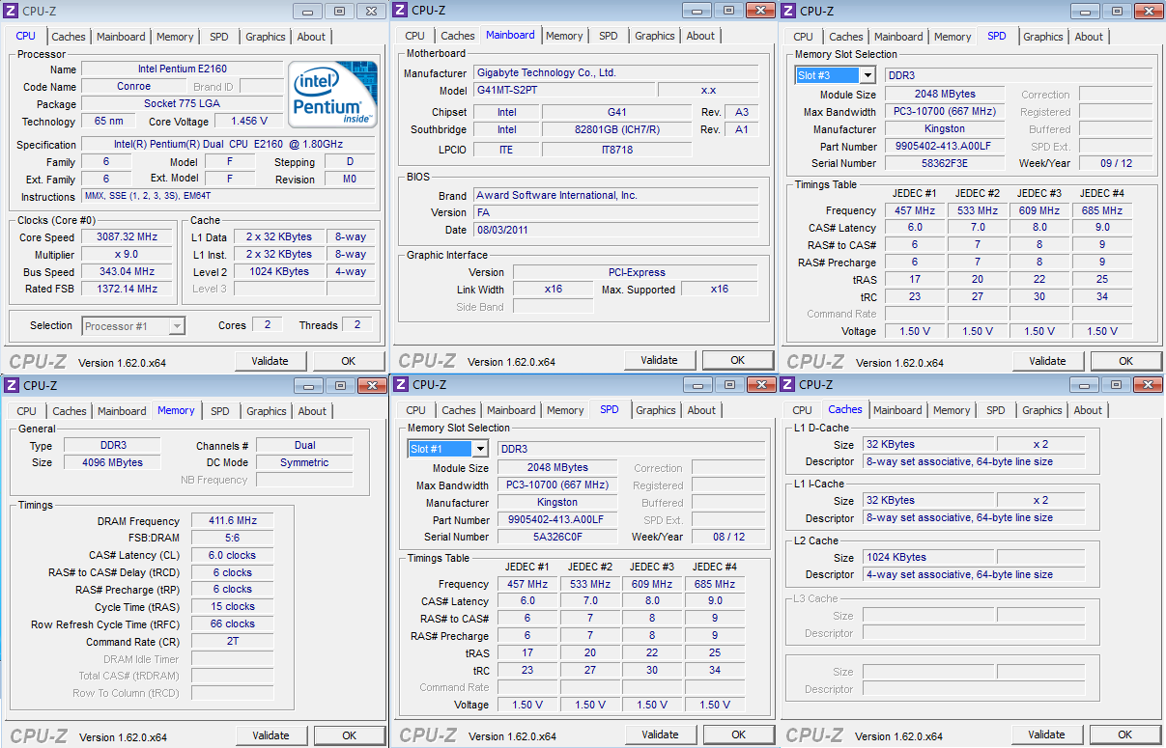
Task: Click OK in the Memory tab window
Action: click(x=350, y=735)
